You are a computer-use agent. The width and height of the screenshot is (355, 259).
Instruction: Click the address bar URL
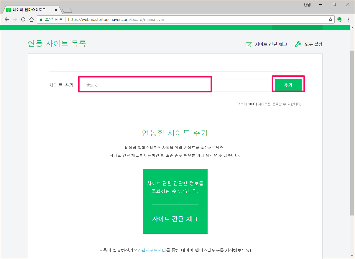pyautogui.click(x=116, y=20)
